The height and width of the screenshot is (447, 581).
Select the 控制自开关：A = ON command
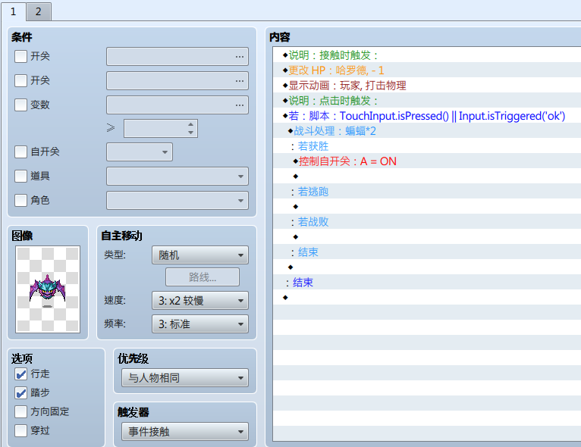pos(427,161)
